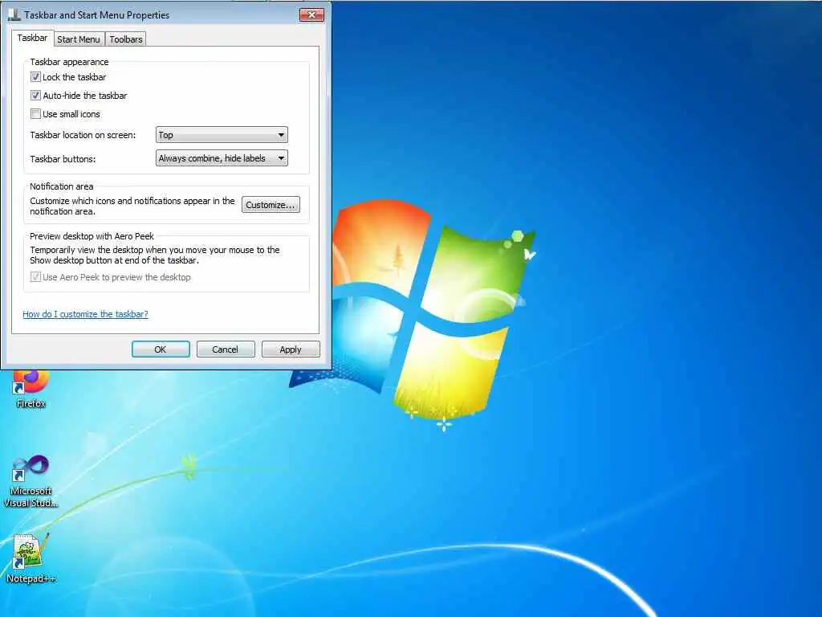
Task: Open the Firefox desktop shortcut
Action: click(31, 390)
